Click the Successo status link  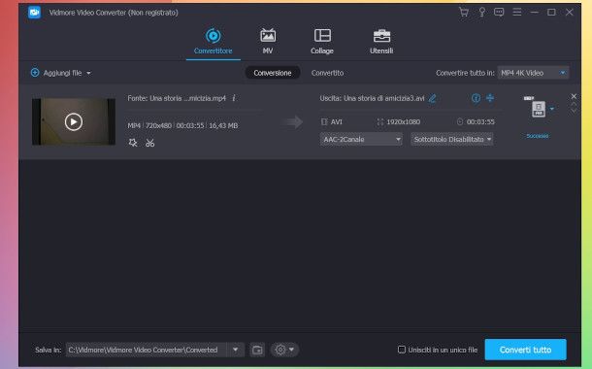[538, 136]
